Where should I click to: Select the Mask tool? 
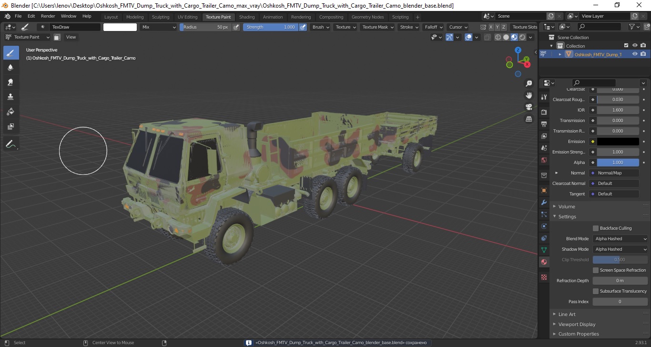[x=11, y=126]
